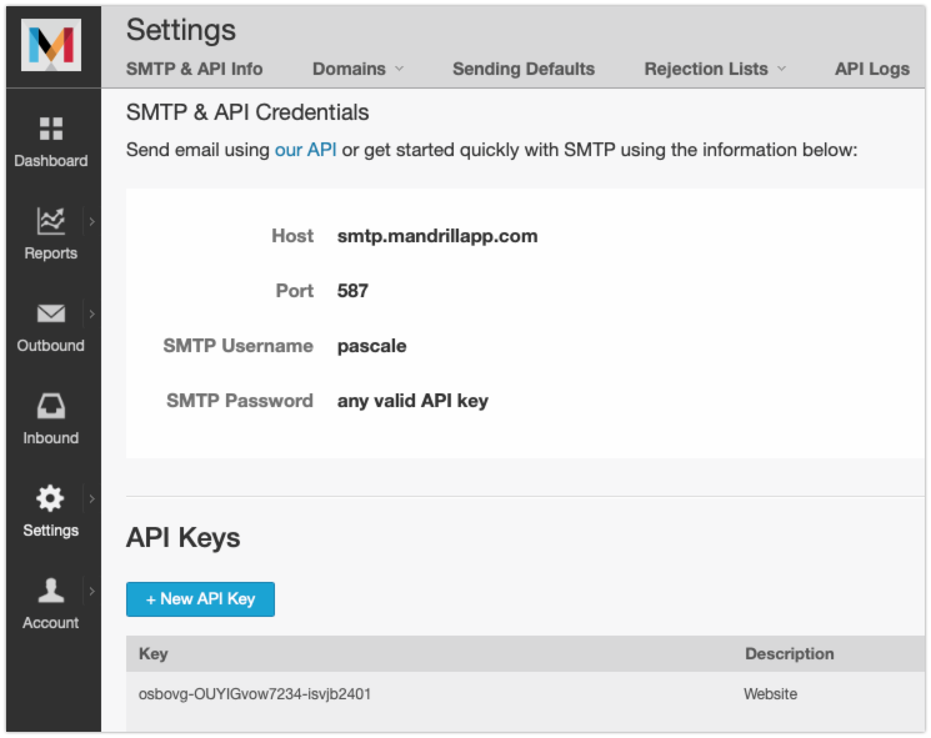
Task: Click the Port field label
Action: click(x=295, y=291)
